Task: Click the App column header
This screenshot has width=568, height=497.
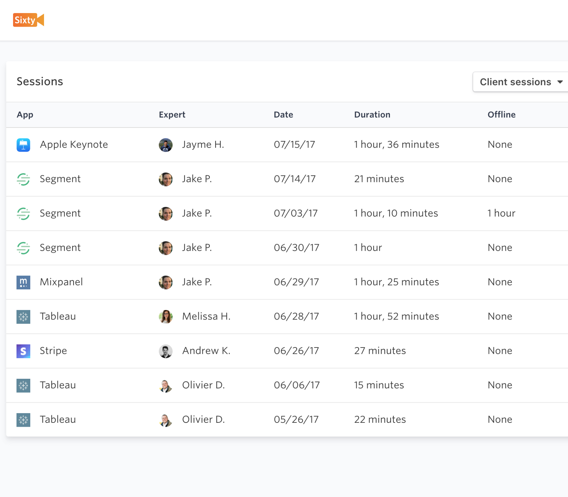Action: 25,115
